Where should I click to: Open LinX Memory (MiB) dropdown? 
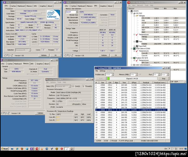coord(136,75)
